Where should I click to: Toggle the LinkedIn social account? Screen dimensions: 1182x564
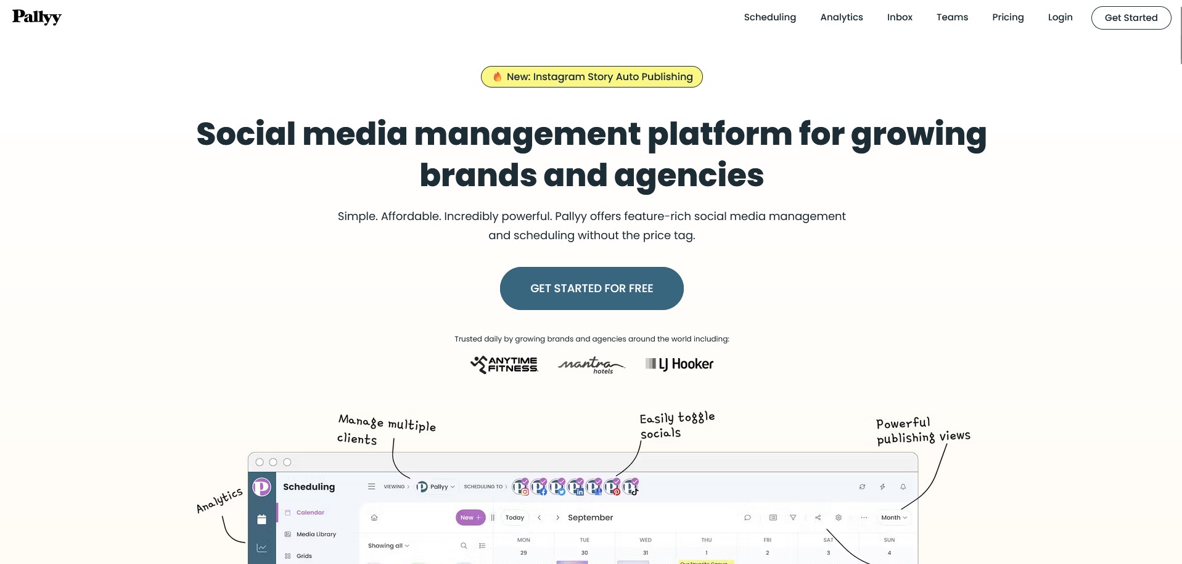pyautogui.click(x=576, y=487)
